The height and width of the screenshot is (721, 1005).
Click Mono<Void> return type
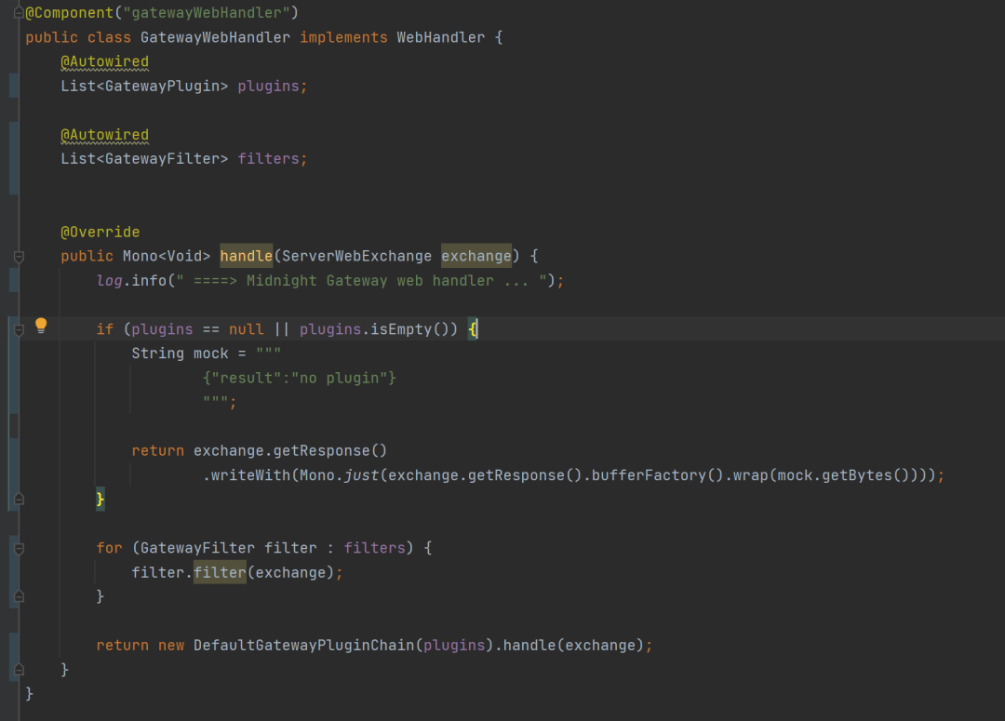pos(167,257)
